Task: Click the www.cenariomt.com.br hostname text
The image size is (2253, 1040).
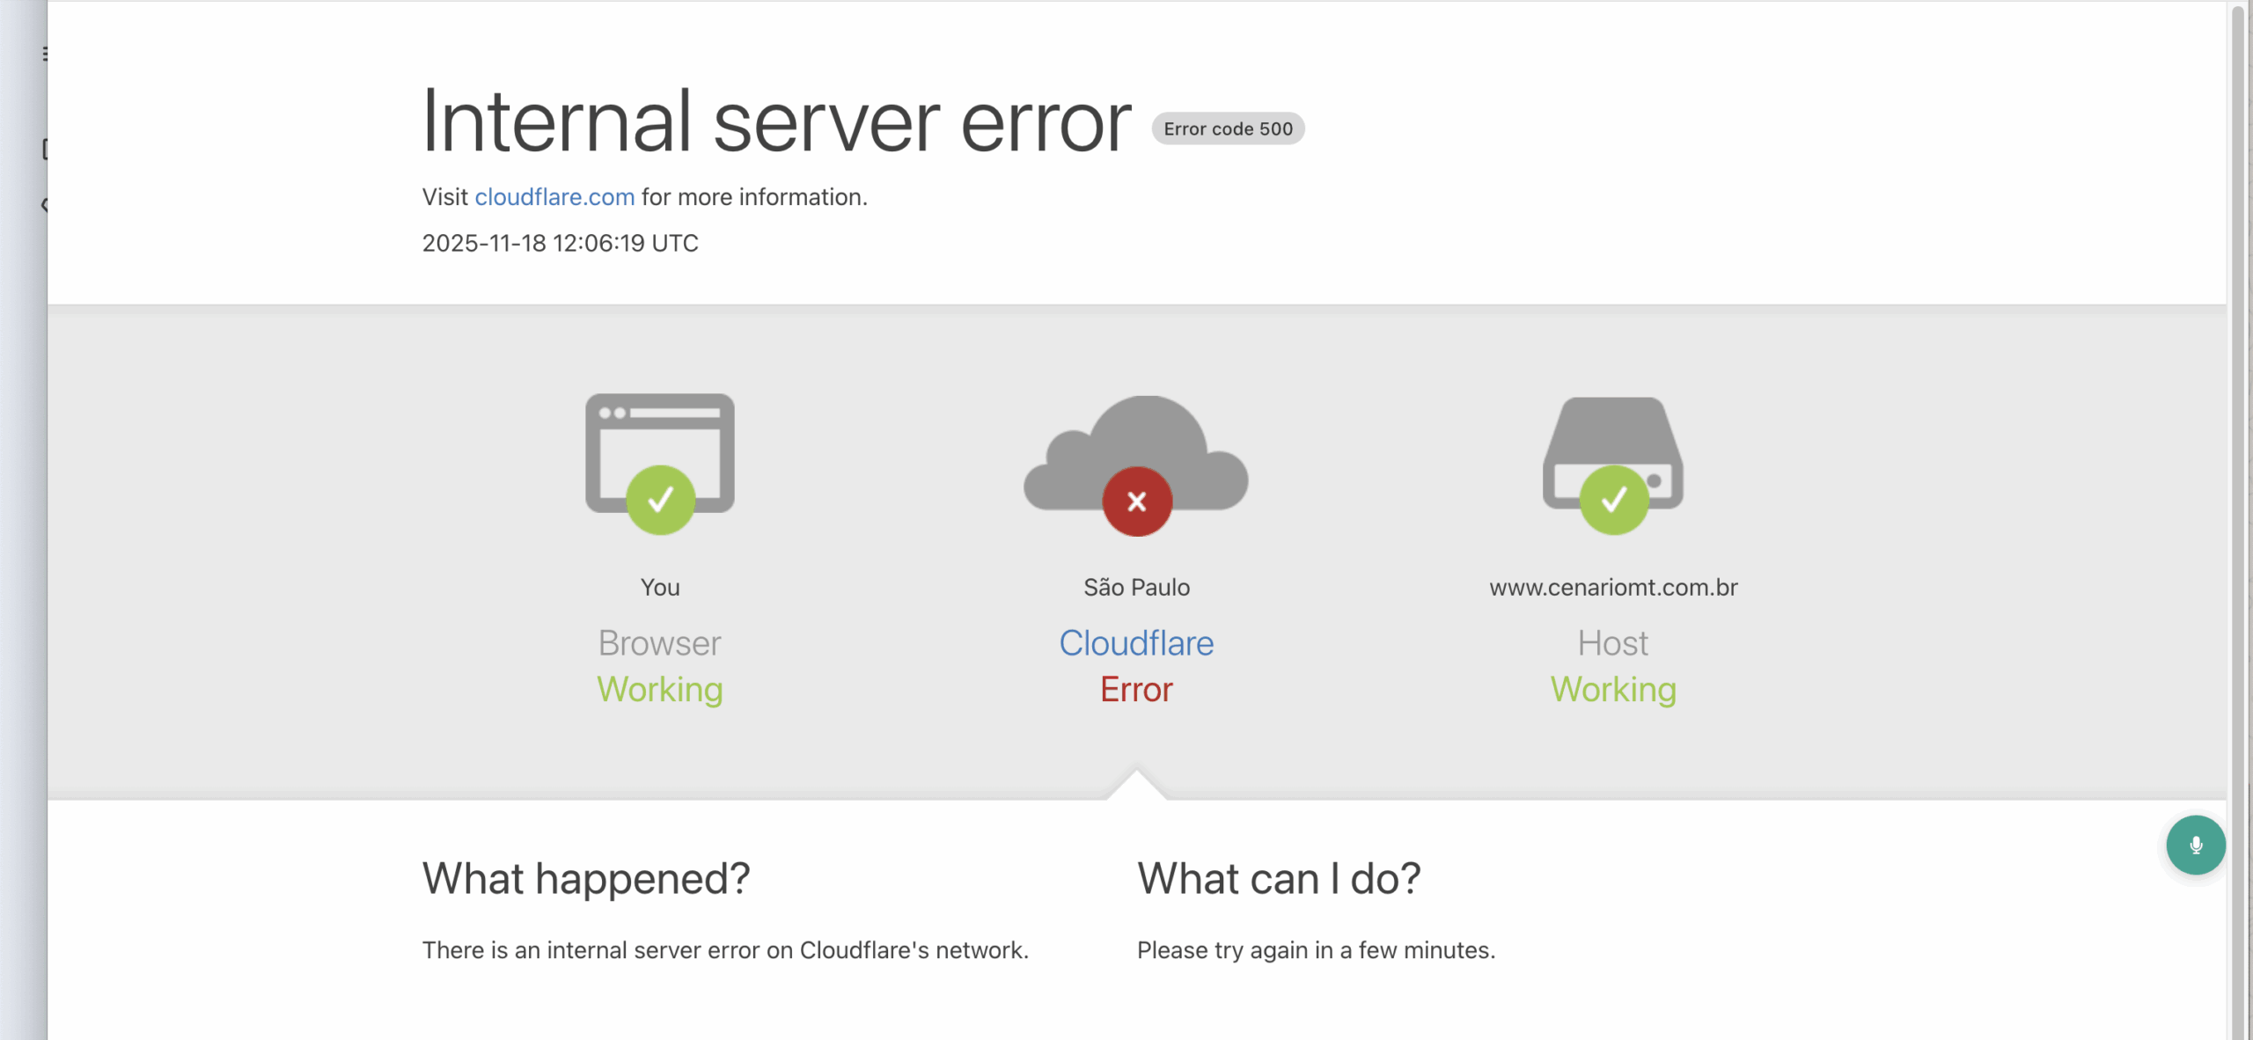Action: pyautogui.click(x=1613, y=587)
